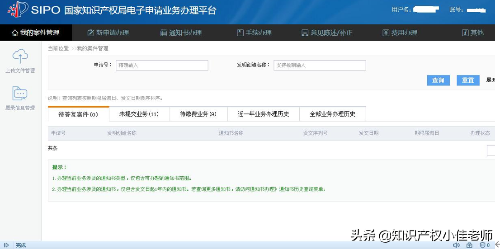Open 我的案件管理 in the navigation bar

(x=36, y=33)
